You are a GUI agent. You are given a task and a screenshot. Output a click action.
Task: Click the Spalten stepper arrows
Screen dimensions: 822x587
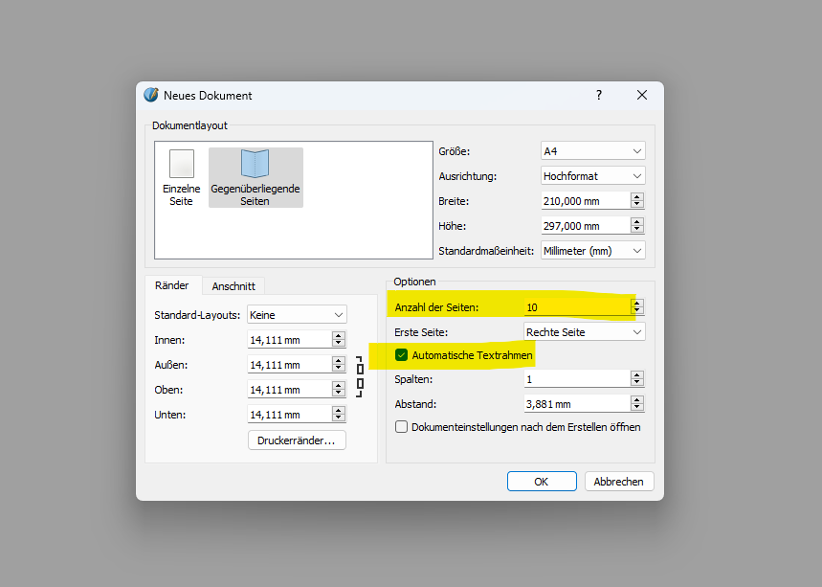click(637, 379)
